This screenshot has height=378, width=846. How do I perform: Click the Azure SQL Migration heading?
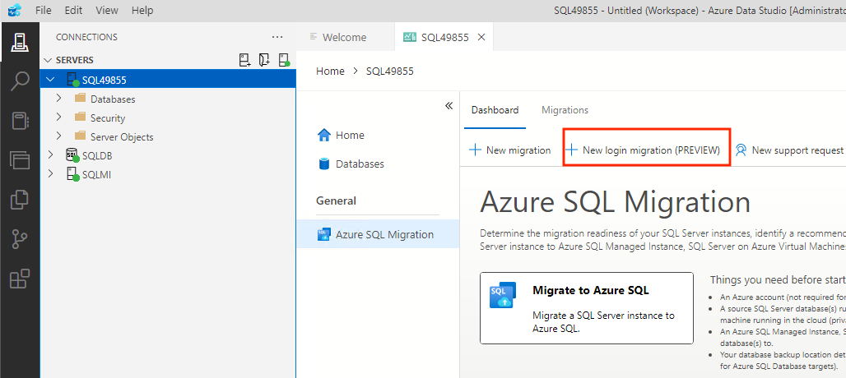point(615,202)
